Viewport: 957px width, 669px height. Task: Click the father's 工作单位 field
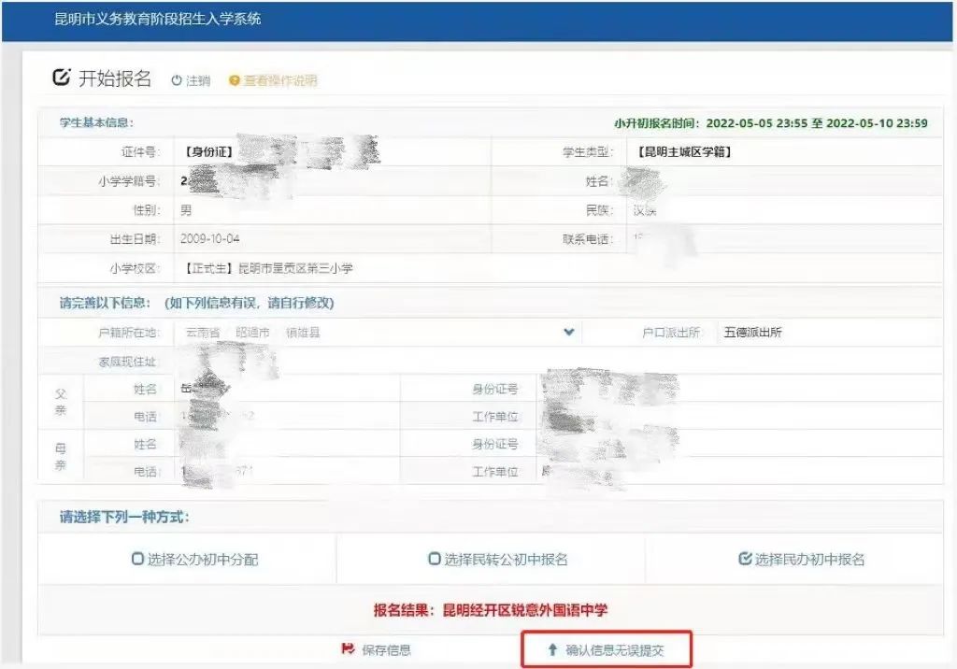pyautogui.click(x=740, y=417)
